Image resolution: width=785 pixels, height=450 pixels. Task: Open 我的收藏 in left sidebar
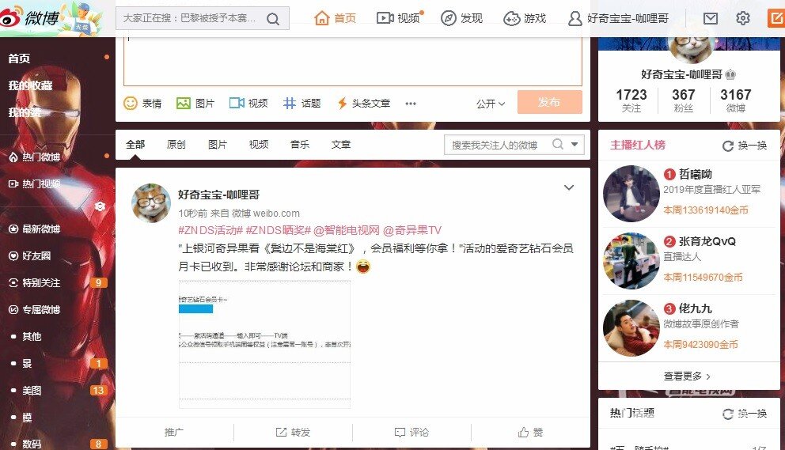pos(30,85)
